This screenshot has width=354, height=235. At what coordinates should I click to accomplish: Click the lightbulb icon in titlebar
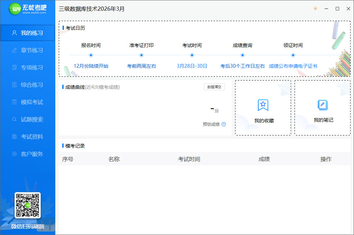pos(315,9)
